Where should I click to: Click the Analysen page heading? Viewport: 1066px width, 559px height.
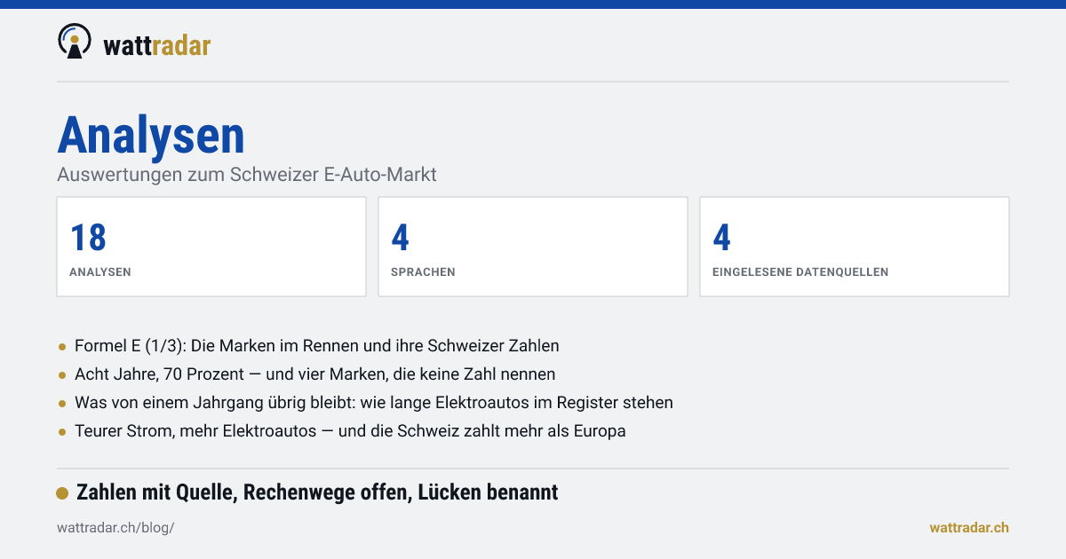click(151, 136)
